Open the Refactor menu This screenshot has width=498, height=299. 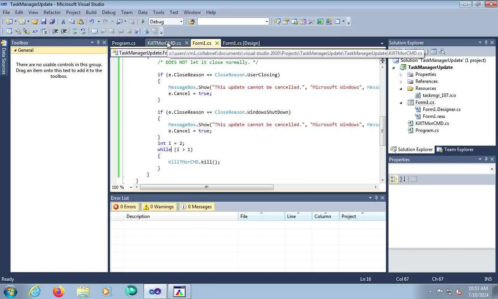[52, 12]
